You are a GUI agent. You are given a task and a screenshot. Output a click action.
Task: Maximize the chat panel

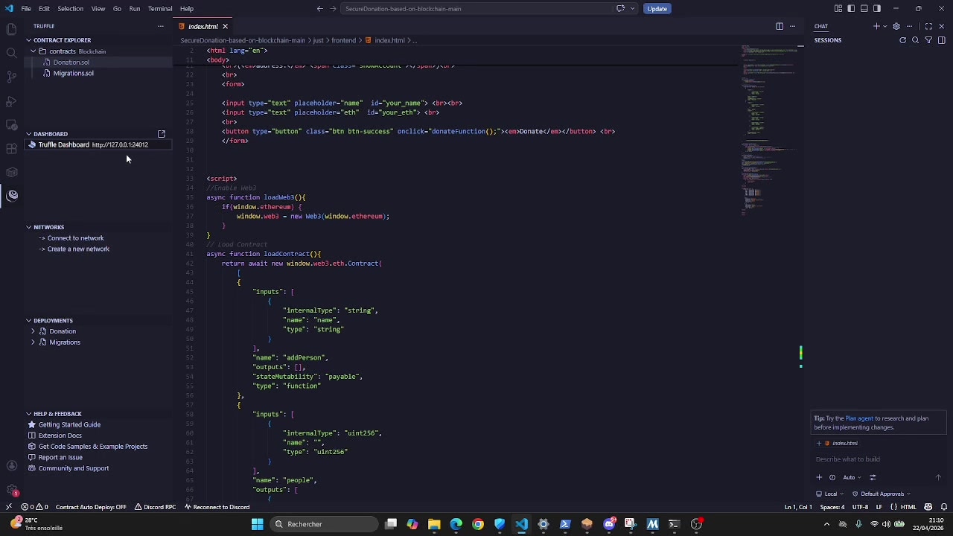(928, 26)
